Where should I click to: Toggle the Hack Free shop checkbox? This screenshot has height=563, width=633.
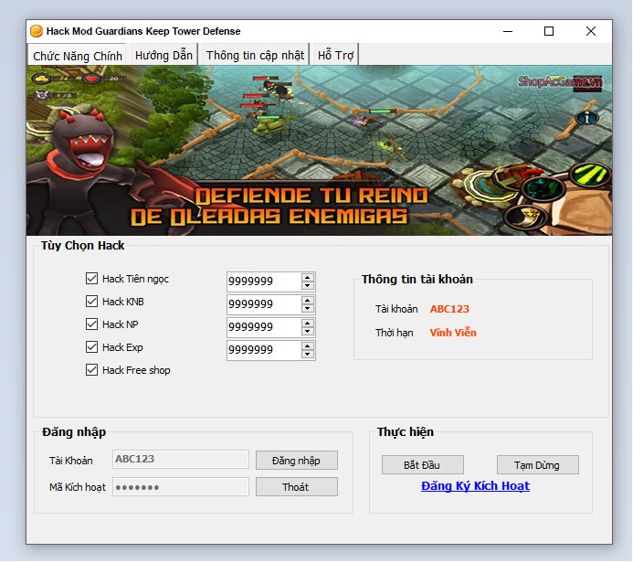(91, 369)
